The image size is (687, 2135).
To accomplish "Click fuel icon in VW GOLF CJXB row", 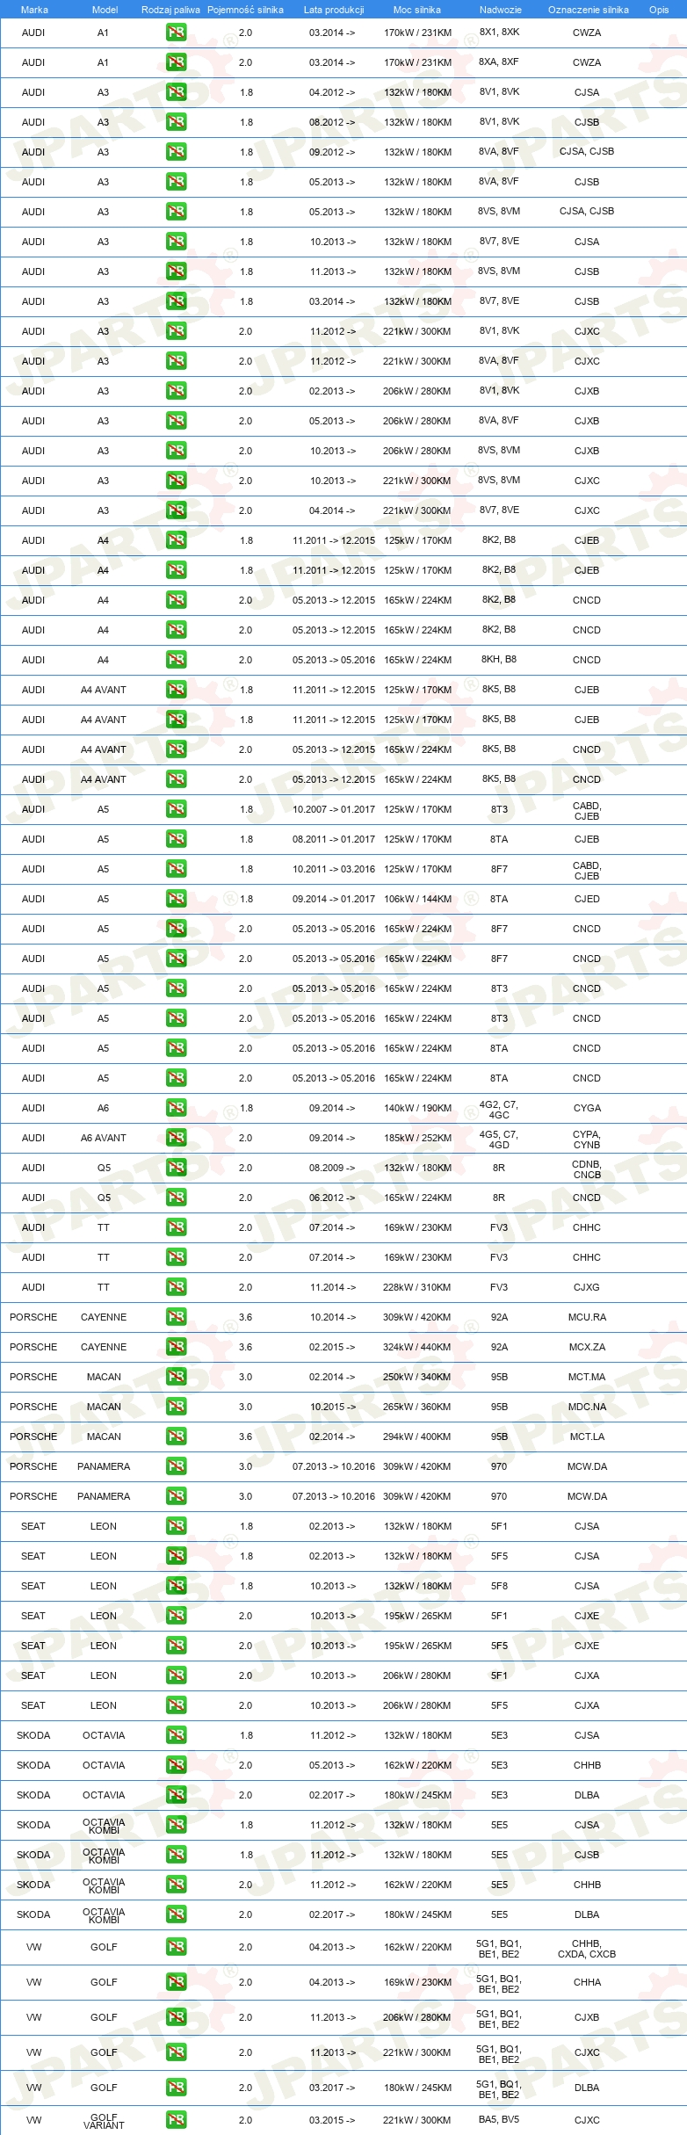I will click(176, 2017).
